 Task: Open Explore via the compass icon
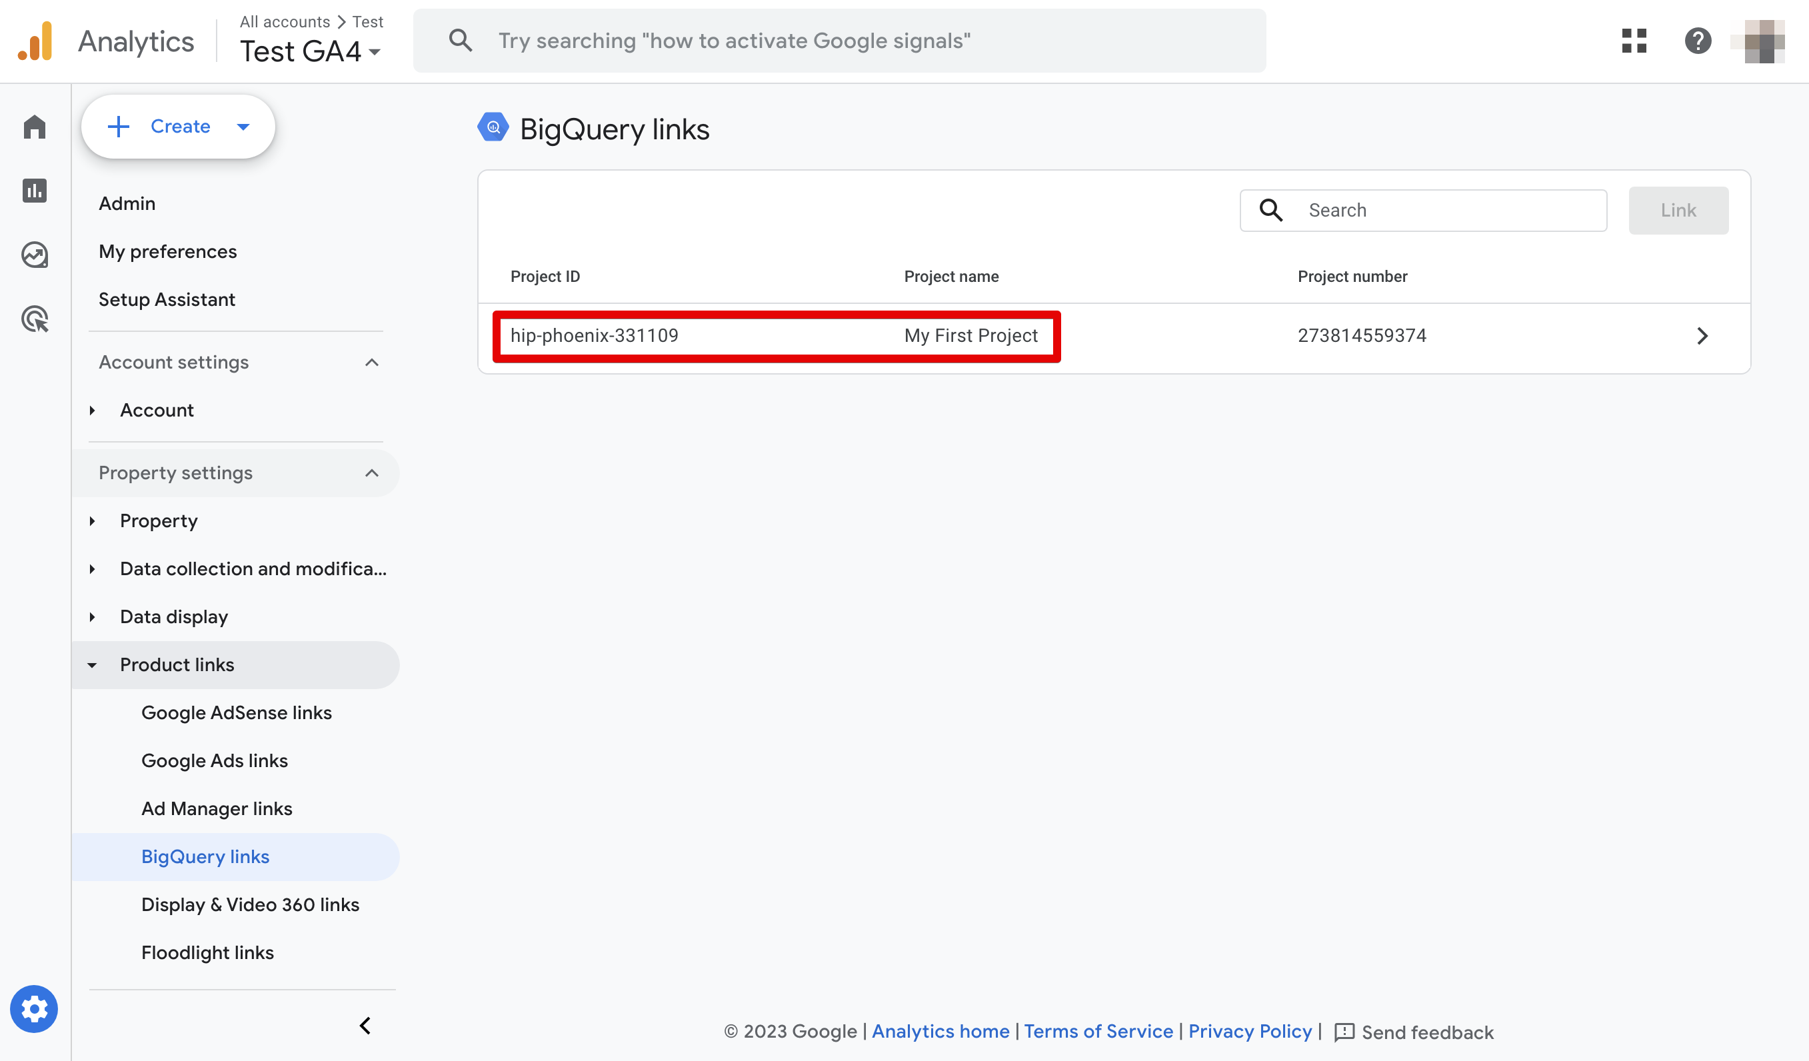tap(34, 255)
